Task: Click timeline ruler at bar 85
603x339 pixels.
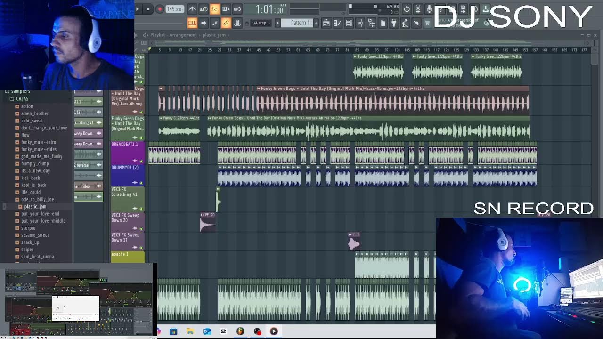Action: (357, 50)
